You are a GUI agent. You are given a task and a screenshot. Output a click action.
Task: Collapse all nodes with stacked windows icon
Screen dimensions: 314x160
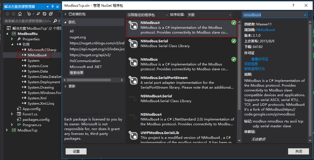(51, 14)
